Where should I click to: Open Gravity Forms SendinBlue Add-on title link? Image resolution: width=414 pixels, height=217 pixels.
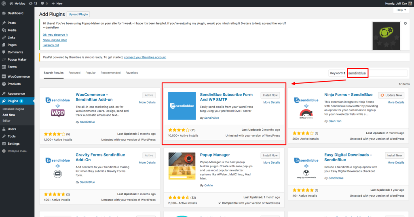(x=100, y=157)
